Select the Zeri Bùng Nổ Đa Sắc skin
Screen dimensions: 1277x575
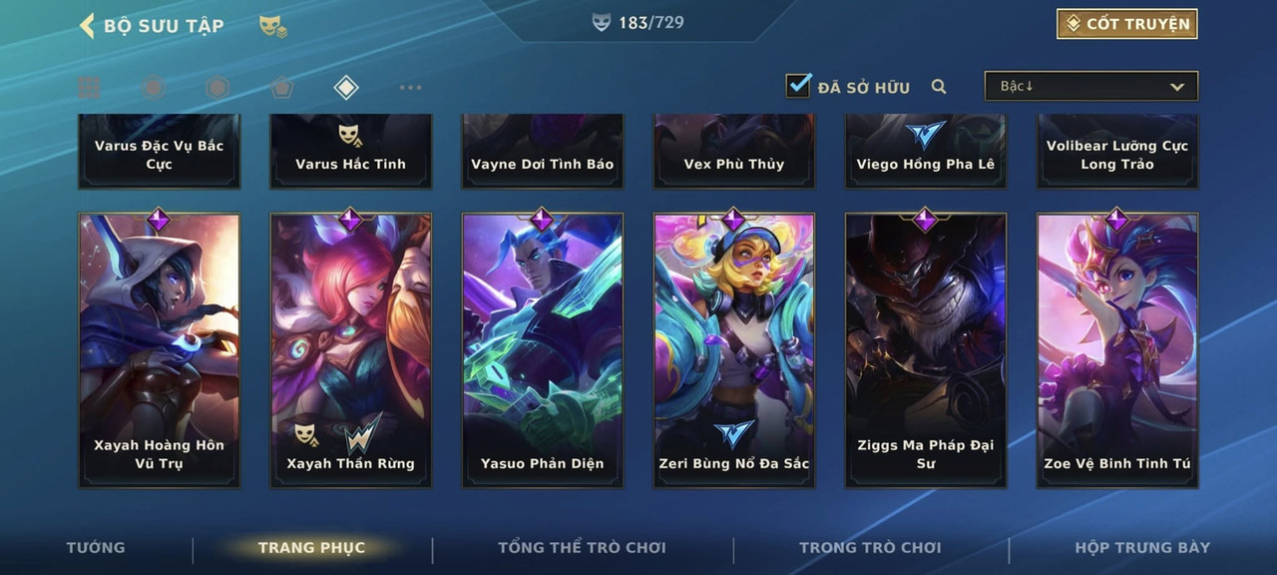point(734,349)
